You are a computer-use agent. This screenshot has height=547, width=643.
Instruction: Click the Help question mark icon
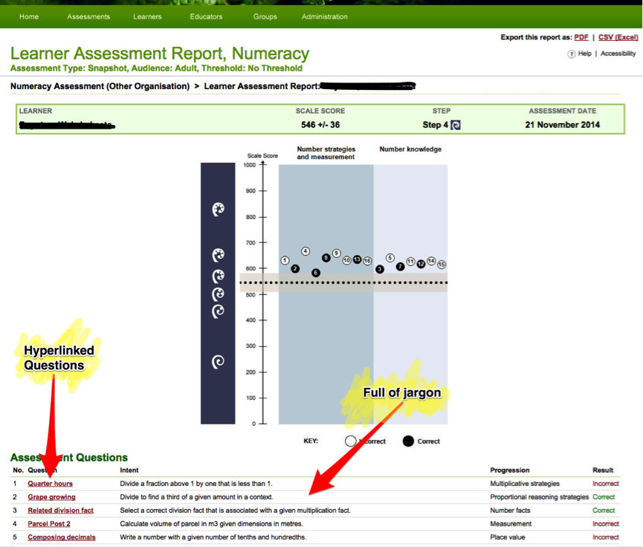[x=572, y=54]
